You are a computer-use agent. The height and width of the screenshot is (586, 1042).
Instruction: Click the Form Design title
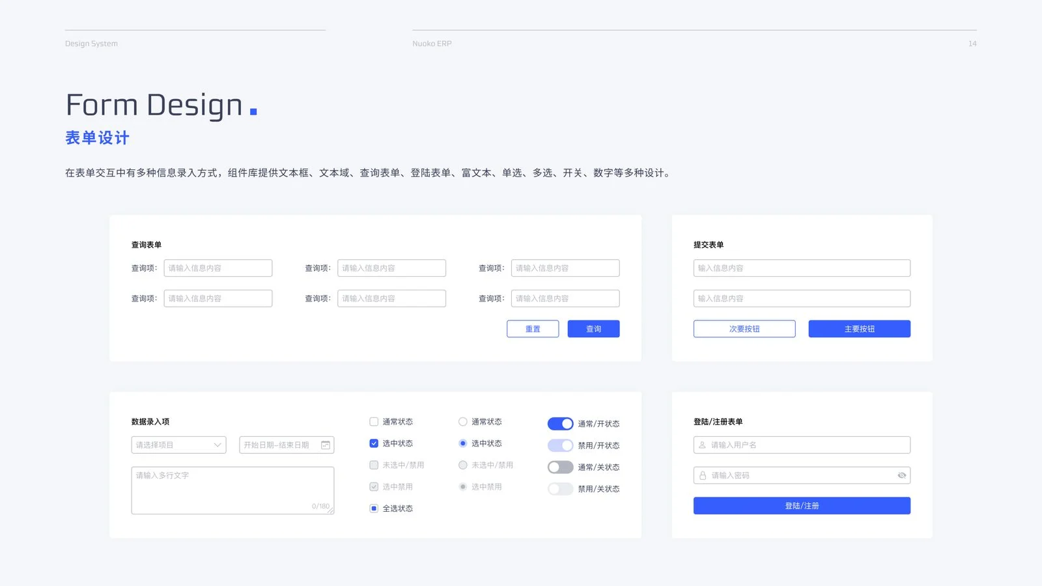tap(154, 105)
